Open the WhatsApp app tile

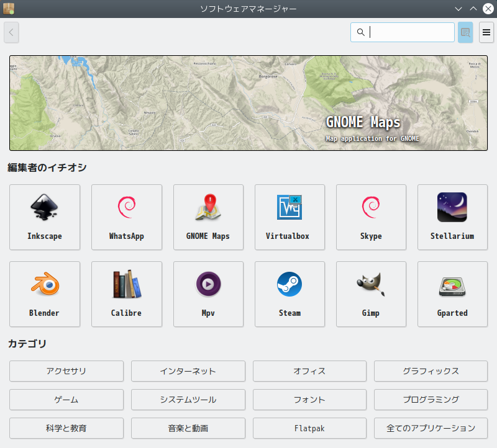(x=127, y=217)
